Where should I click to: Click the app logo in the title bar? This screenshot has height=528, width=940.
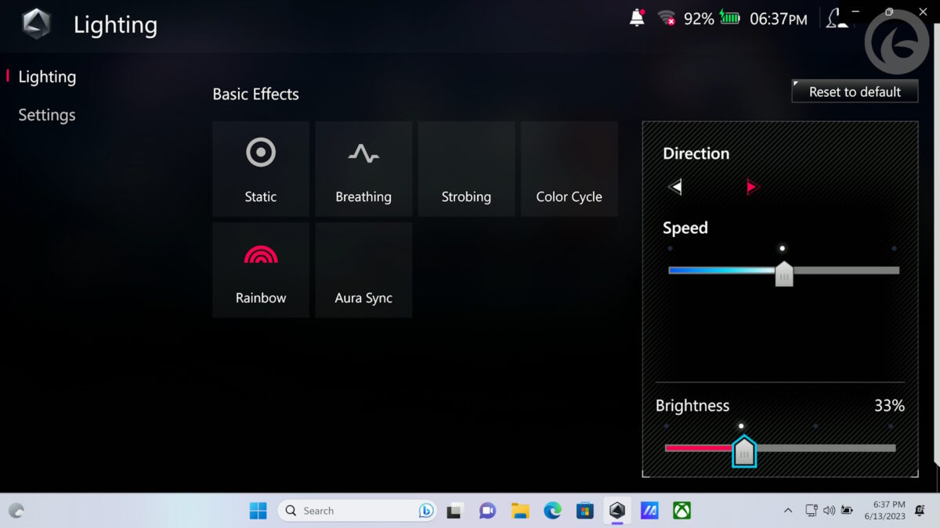(34, 24)
